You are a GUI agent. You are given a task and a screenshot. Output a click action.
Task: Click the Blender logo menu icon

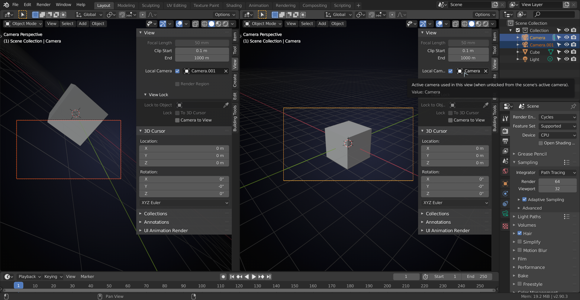pos(6,5)
